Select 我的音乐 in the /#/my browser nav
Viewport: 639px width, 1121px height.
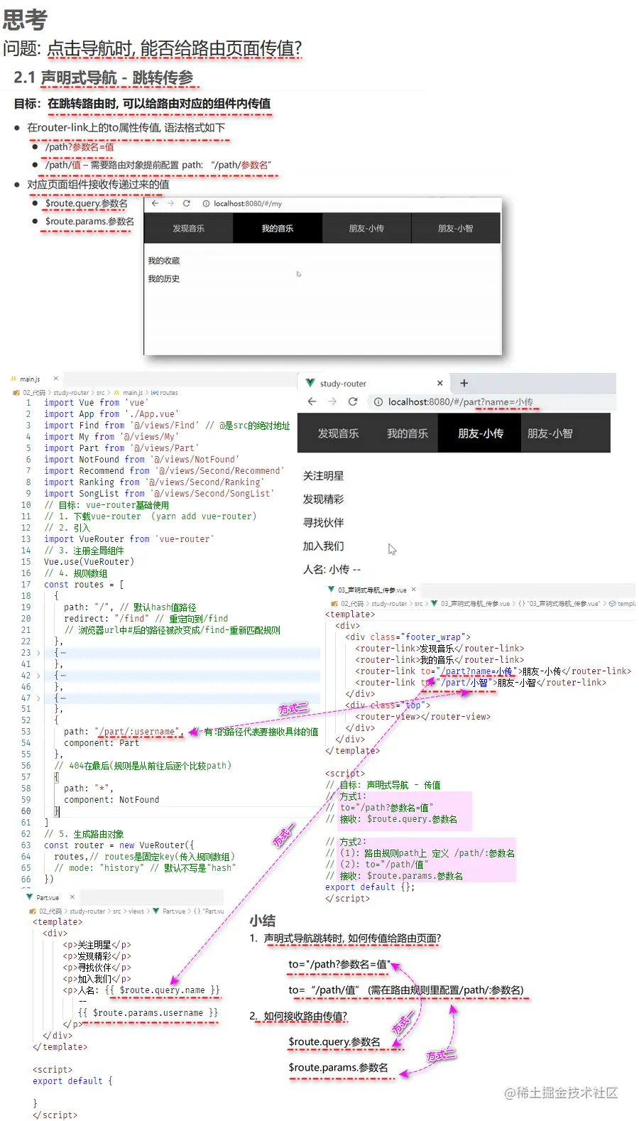coord(278,229)
